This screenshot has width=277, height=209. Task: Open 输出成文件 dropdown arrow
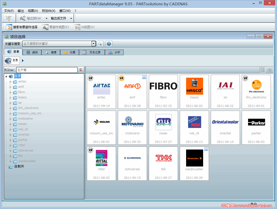71,18
